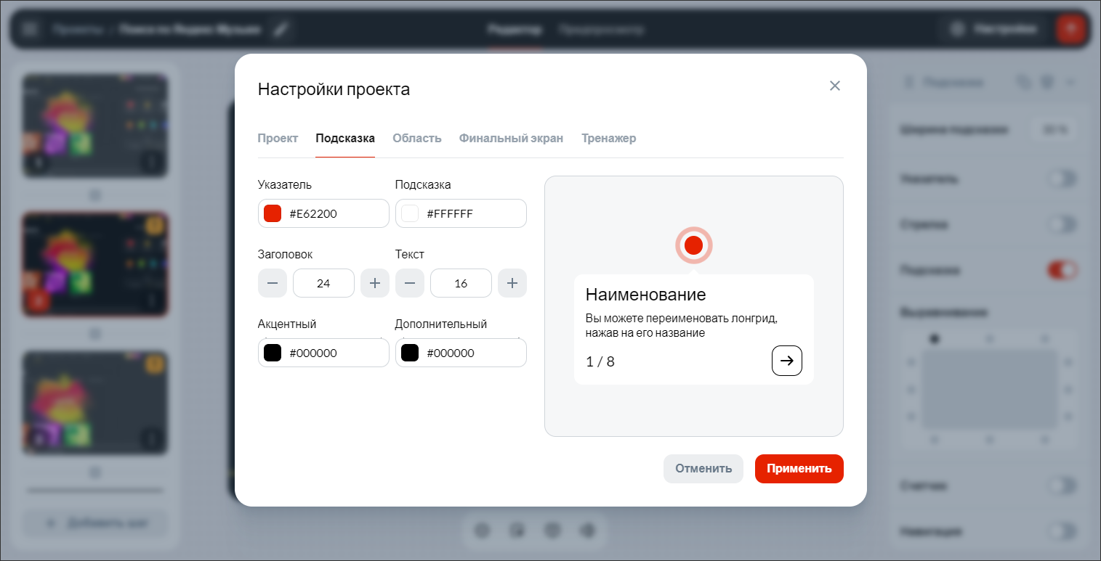This screenshot has height=561, width=1101.
Task: Click the next arrow on the hint preview card
Action: tap(786, 361)
